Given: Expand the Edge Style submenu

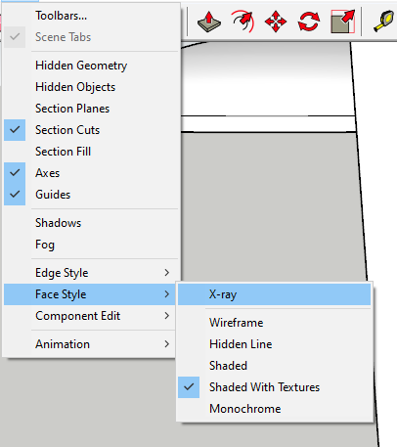Looking at the screenshot, I should (90, 273).
